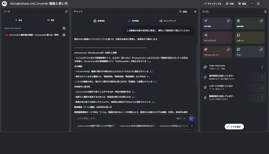This screenshot has width=269, height=154.
Task: Collapse the Studio panel
Action: pyautogui.click(x=265, y=12)
